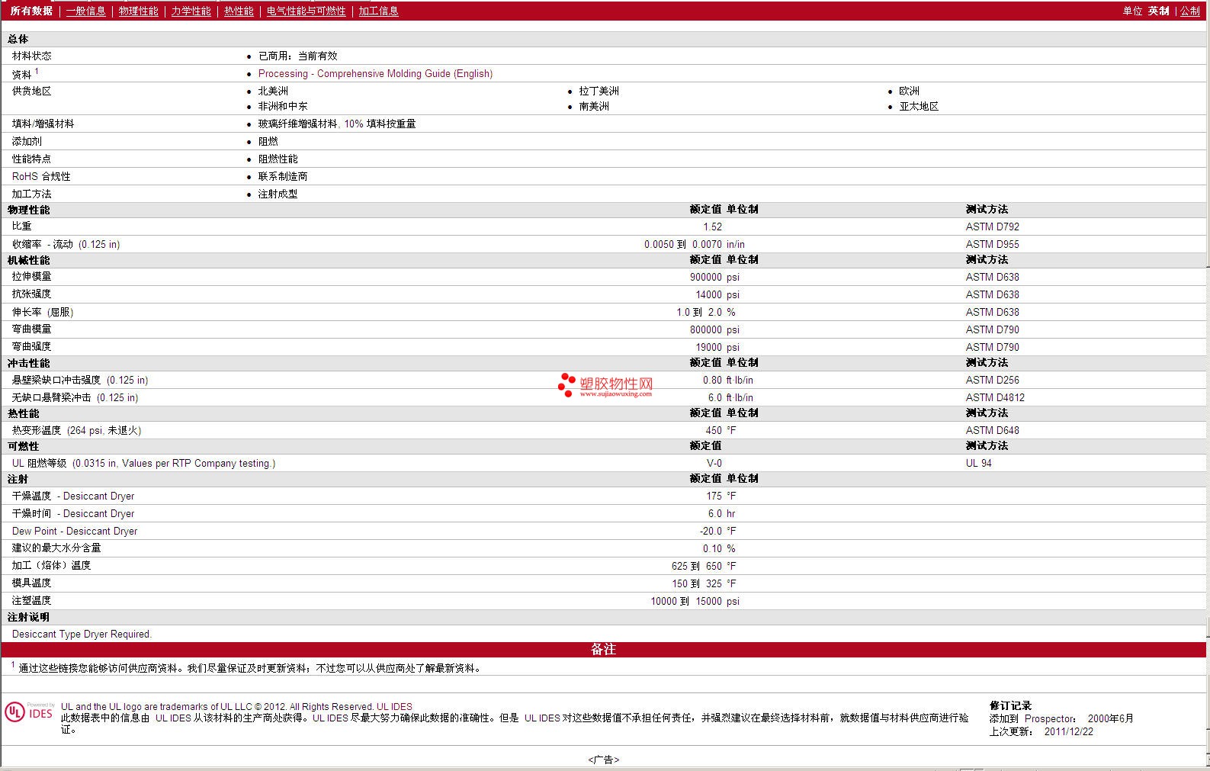Click 热变形温度 row label
Viewport: 1210px width, 771px height.
[76, 430]
